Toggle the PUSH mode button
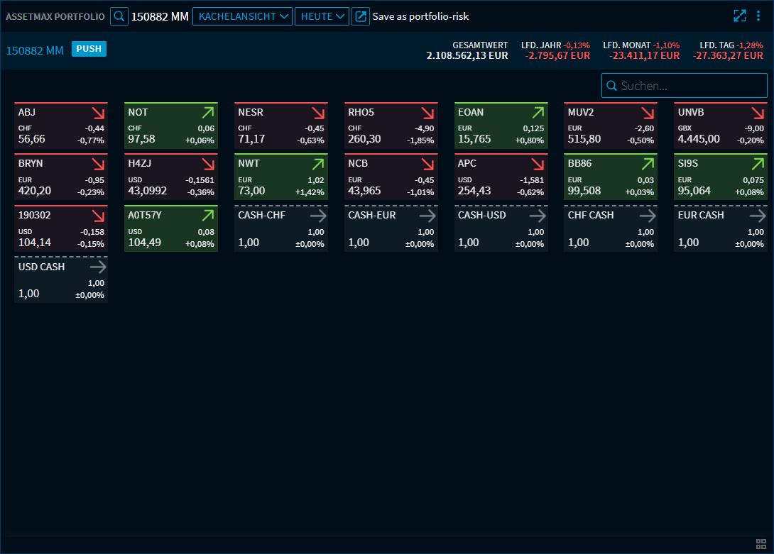The width and height of the screenshot is (774, 554). (89, 50)
